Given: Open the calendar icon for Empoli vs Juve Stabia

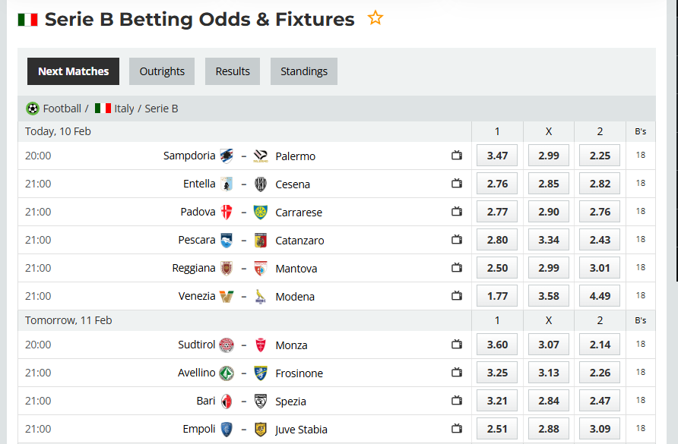Looking at the screenshot, I should coord(456,428).
